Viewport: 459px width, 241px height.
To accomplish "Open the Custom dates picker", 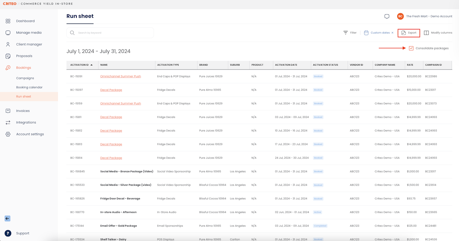I will pos(377,33).
